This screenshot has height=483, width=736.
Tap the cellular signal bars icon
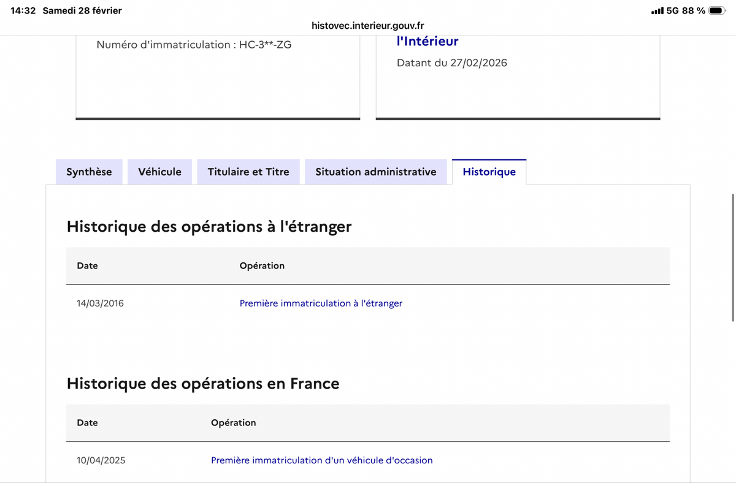pos(657,10)
